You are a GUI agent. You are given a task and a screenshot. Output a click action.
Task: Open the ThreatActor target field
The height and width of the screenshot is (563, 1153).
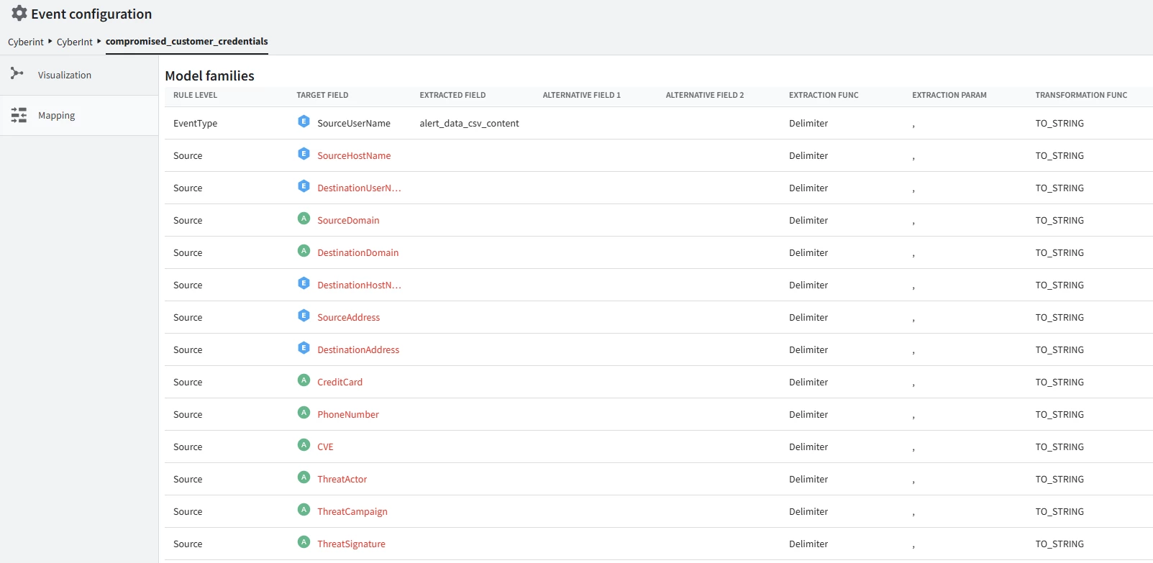(342, 480)
